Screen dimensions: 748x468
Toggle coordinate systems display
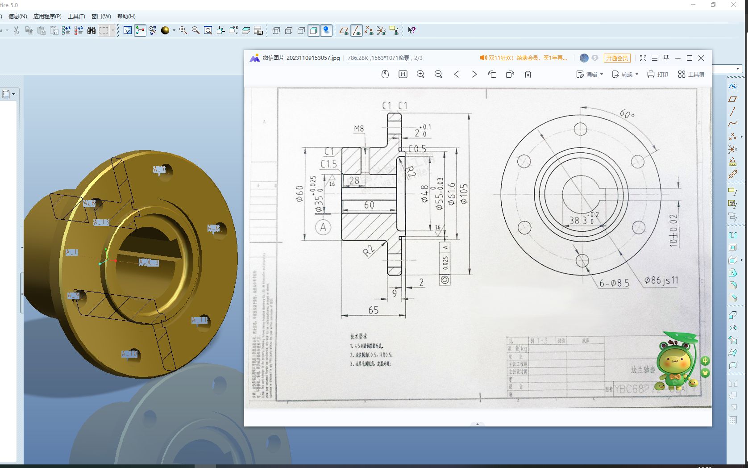click(x=381, y=30)
